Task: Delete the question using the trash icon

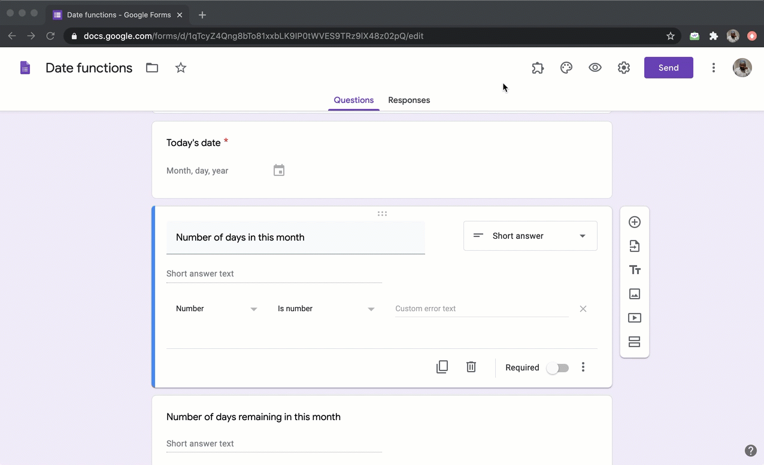Action: (x=471, y=366)
